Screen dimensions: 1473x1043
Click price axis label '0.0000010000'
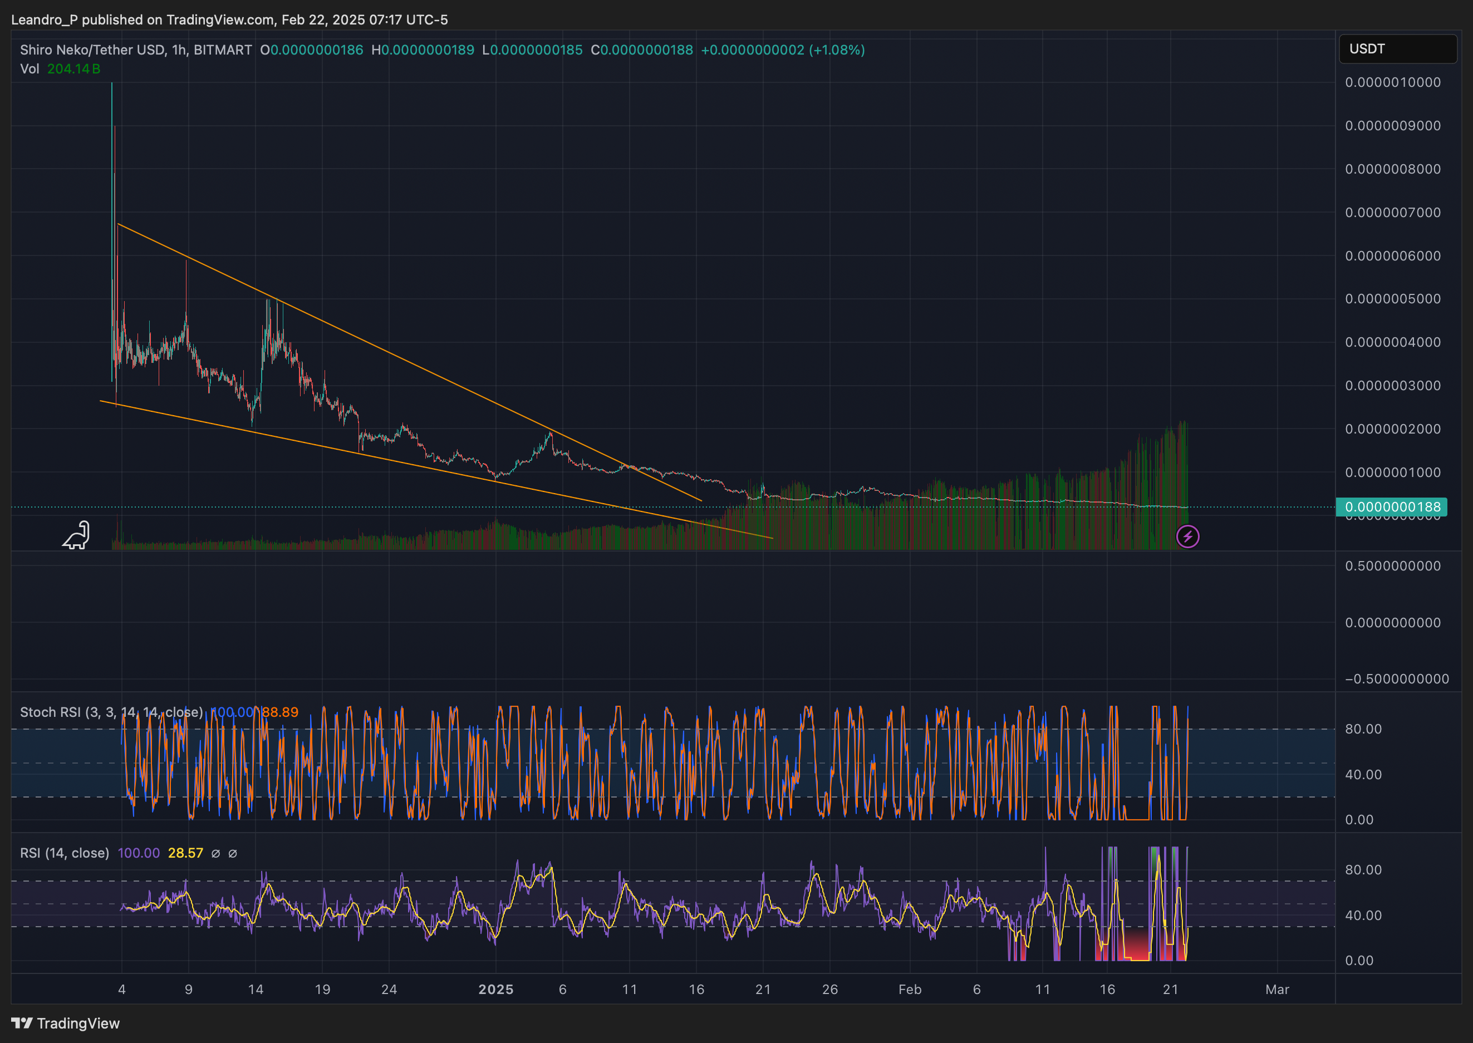point(1393,82)
